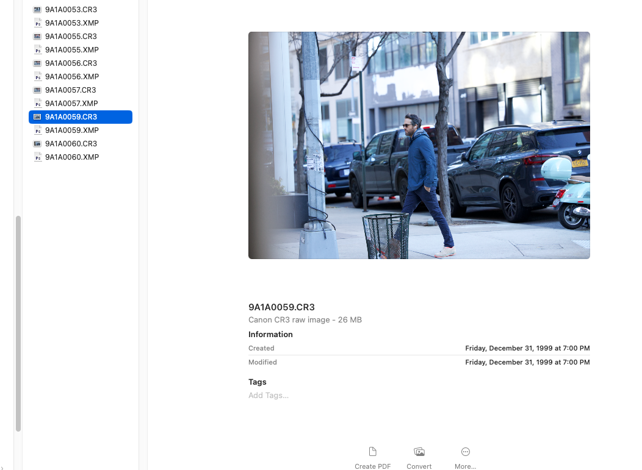Select highlighted file name 9A1A0059.CR3

[x=71, y=117]
